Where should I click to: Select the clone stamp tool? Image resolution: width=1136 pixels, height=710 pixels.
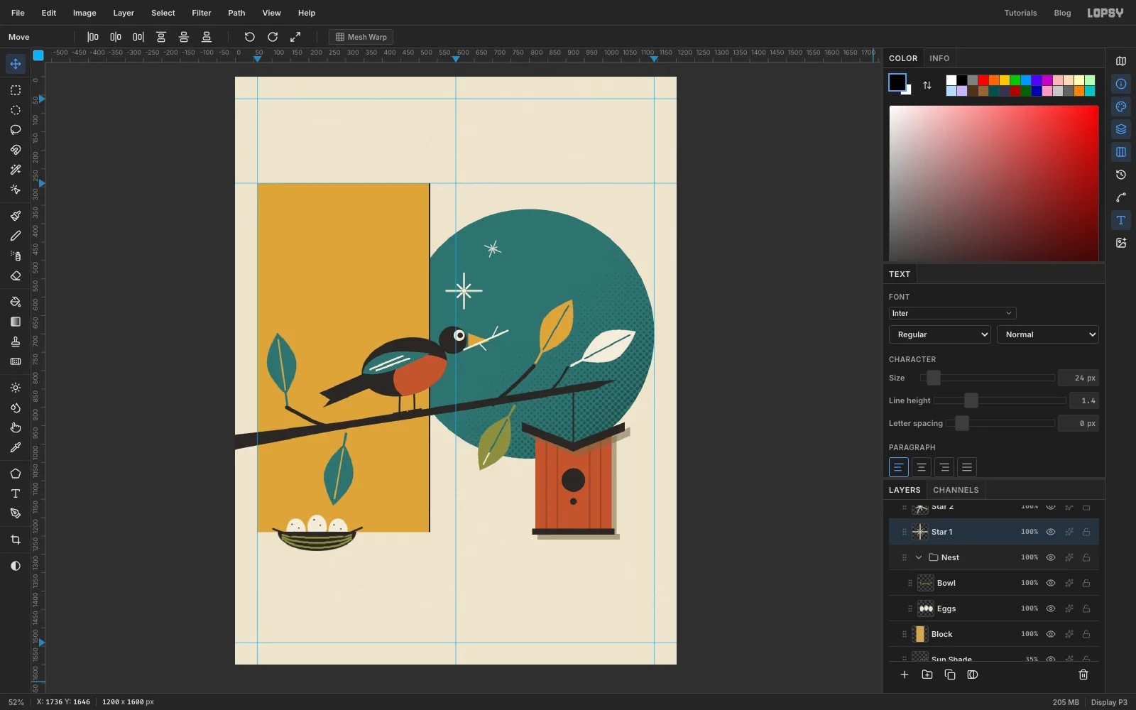pyautogui.click(x=16, y=342)
